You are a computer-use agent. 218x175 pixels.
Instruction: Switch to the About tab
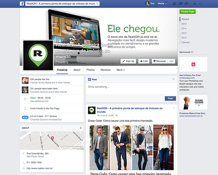click(77, 70)
